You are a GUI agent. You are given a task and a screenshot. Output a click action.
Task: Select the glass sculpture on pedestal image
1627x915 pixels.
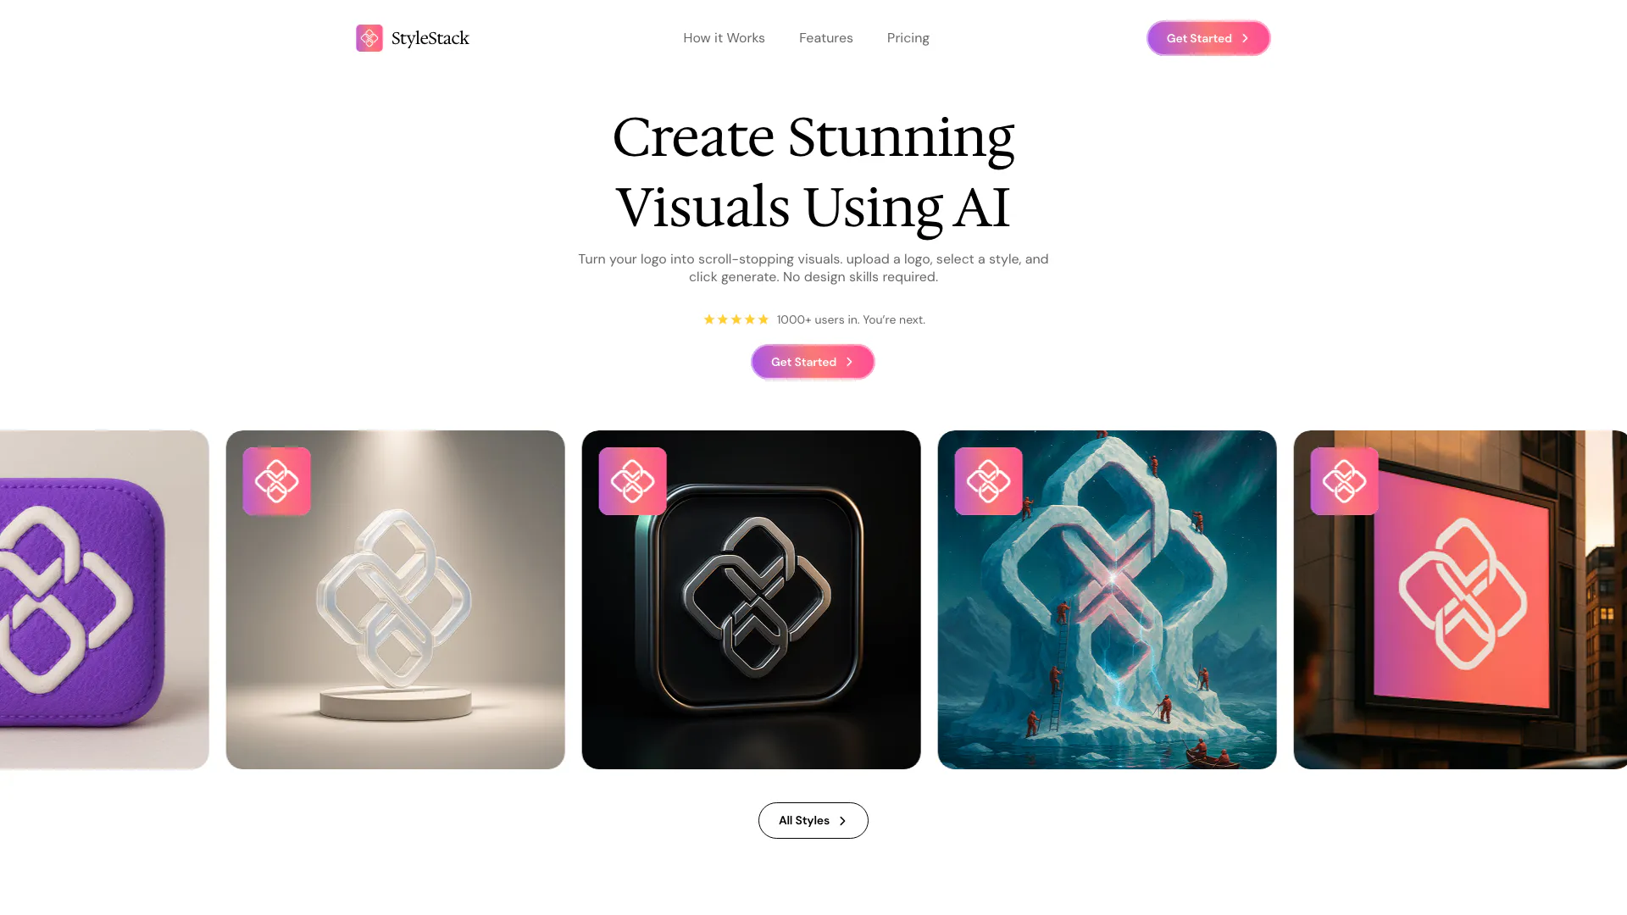396,600
